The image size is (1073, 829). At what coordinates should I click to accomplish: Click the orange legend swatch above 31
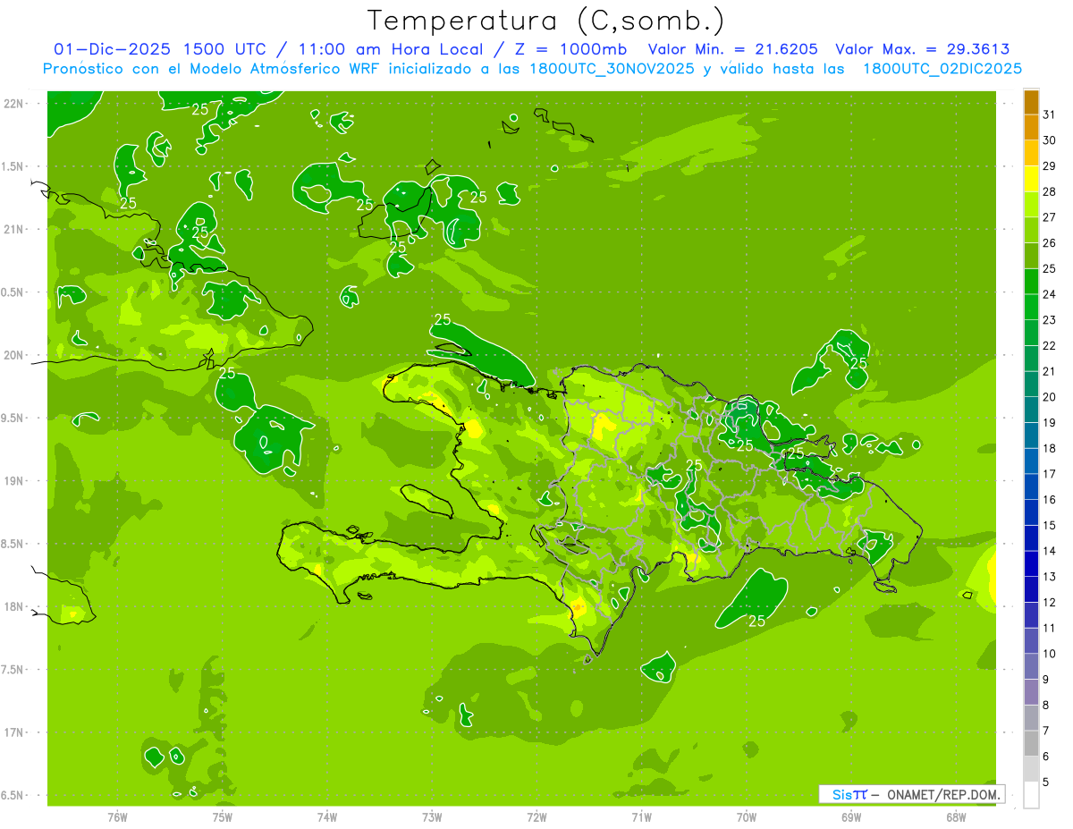tap(1031, 102)
